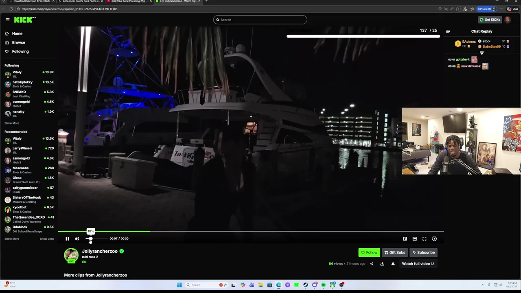Mute the clip volume speaker icon
Screen dimensions: 521x293
coord(77,239)
